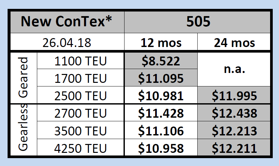Select the 505 index value cell

tap(198, 22)
